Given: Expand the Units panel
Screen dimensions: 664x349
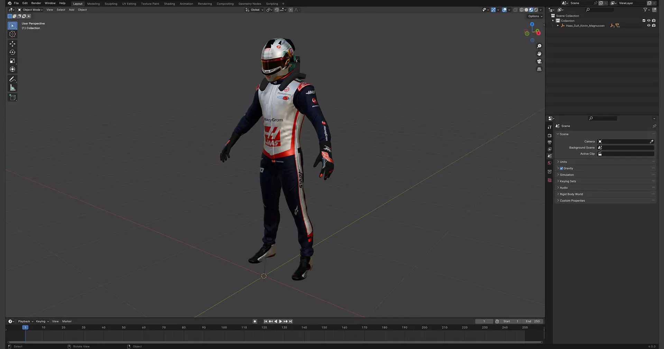Looking at the screenshot, I should (605, 162).
